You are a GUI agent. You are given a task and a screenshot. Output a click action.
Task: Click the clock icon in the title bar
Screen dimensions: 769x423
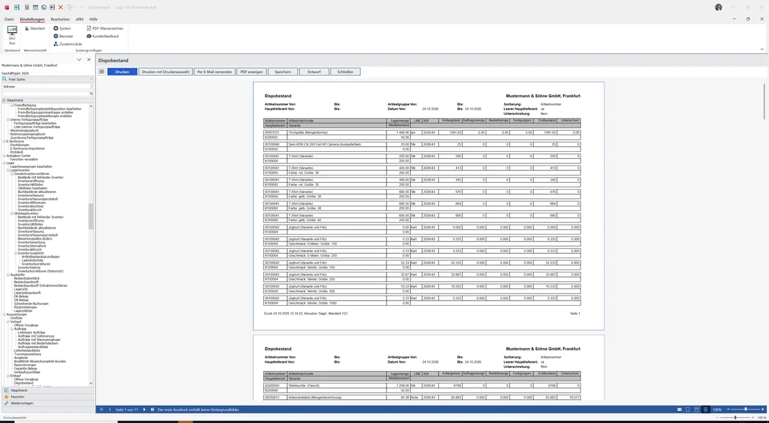(43, 6)
